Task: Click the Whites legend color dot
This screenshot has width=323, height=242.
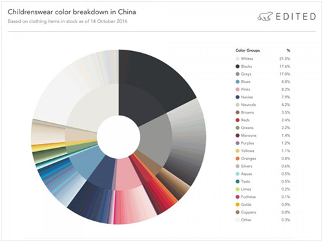Action: pyautogui.click(x=238, y=59)
